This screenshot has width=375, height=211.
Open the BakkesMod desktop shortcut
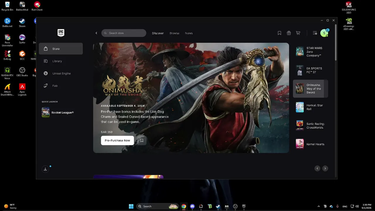point(22,6)
